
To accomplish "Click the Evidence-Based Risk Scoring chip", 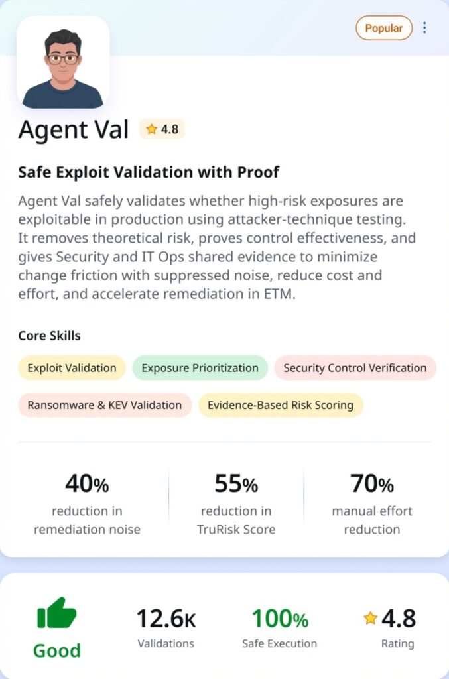I will pos(281,404).
